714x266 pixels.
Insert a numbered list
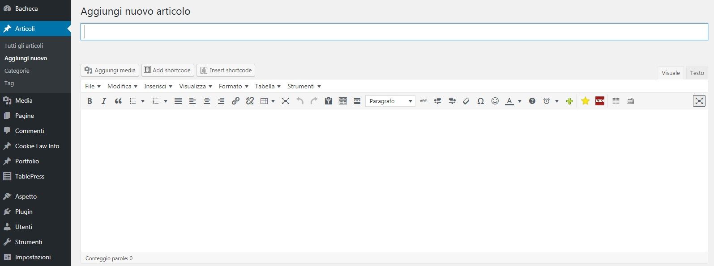(x=156, y=101)
